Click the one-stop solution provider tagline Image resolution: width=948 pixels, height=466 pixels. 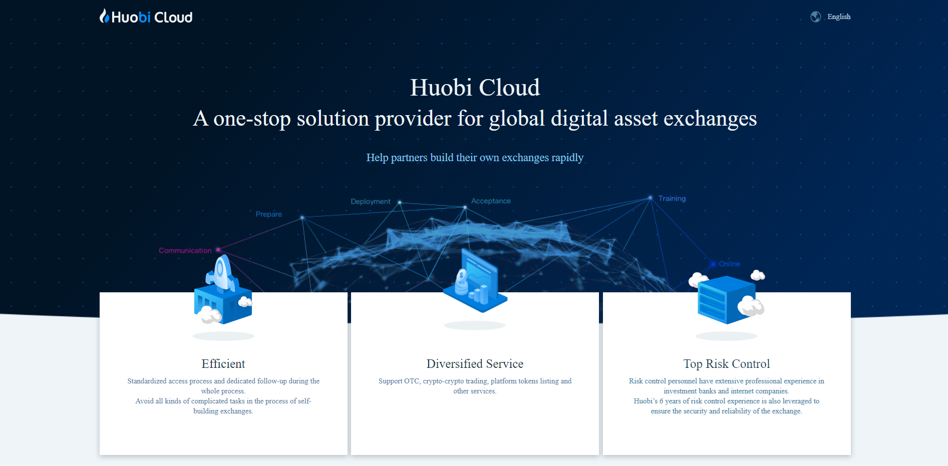point(475,119)
